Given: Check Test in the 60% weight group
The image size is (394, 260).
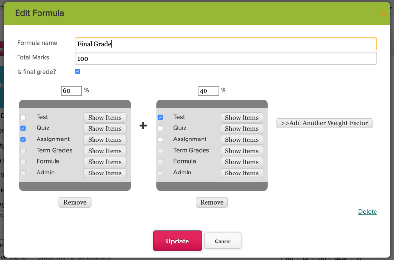Looking at the screenshot, I should pos(23,117).
